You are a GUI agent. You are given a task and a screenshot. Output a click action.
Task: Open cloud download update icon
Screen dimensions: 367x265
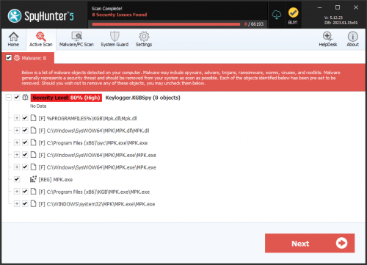click(x=277, y=15)
